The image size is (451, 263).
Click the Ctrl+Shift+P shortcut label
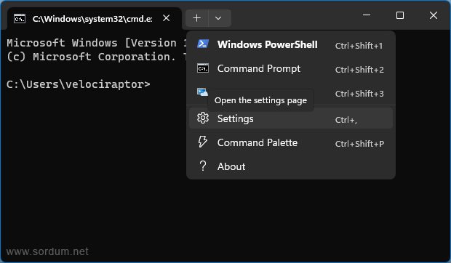[359, 144]
